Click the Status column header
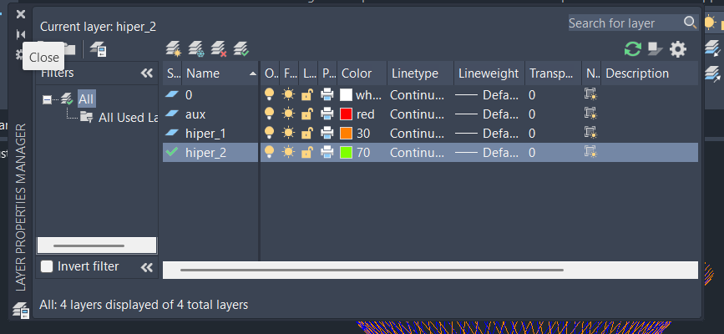724x334 pixels. pyautogui.click(x=173, y=73)
